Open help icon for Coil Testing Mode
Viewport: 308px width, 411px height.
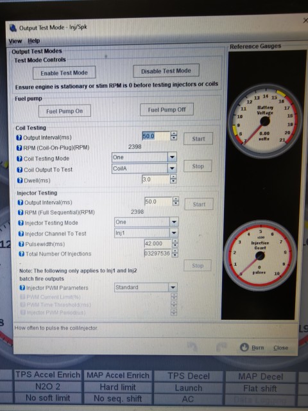19,159
